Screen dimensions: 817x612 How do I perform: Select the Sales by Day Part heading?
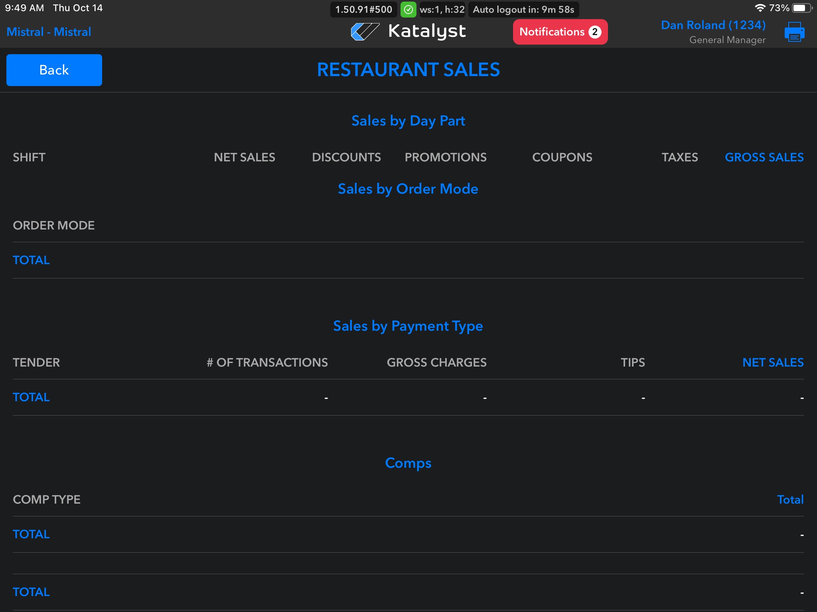408,121
